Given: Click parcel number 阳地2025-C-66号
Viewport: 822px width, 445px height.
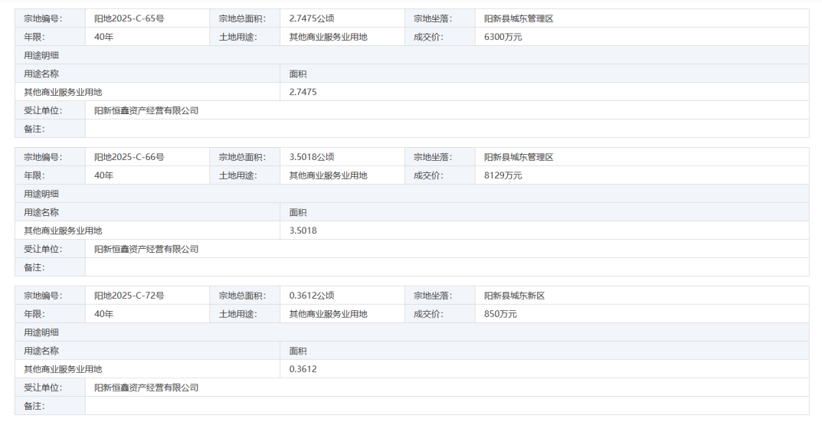Looking at the screenshot, I should click(x=129, y=157).
